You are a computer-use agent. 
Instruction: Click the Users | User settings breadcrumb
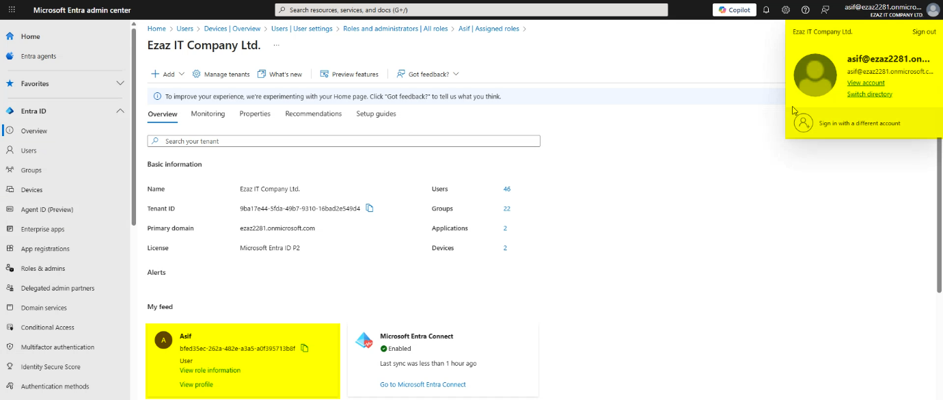tap(301, 29)
